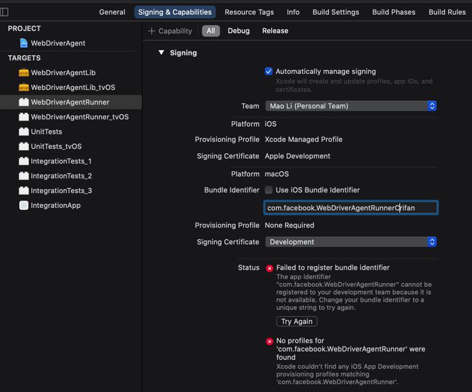Click 'Apple Development' certificate text

[298, 156]
